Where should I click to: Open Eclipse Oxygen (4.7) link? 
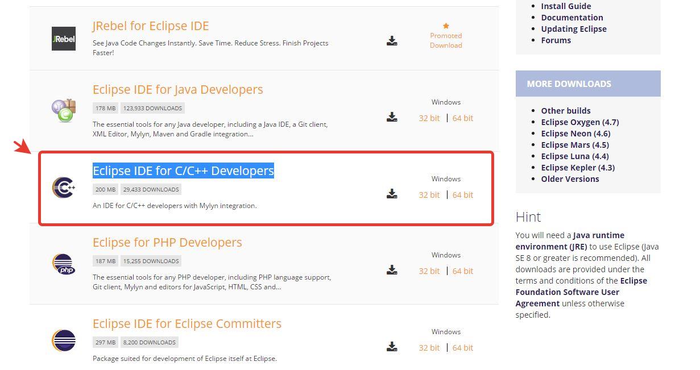click(580, 122)
